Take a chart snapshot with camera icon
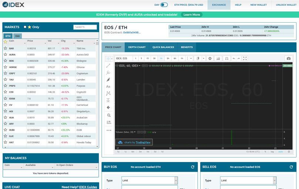The image size is (299, 189). [289, 58]
